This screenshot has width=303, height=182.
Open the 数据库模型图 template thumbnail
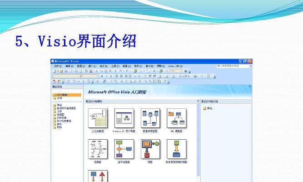pos(150,118)
